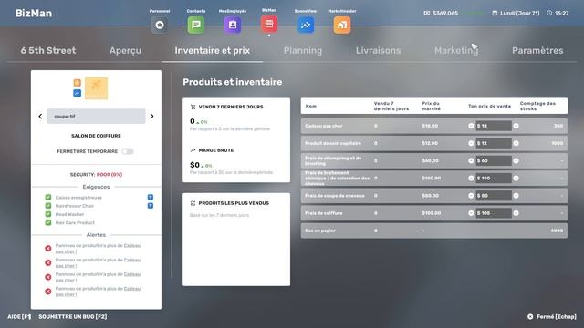Click the X icon beside Fermé [Echap]
Screen dimensions: 584x328
530,317
